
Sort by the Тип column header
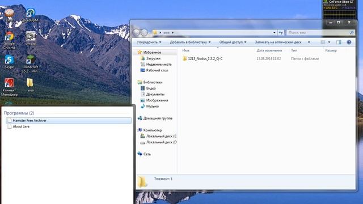(294, 50)
